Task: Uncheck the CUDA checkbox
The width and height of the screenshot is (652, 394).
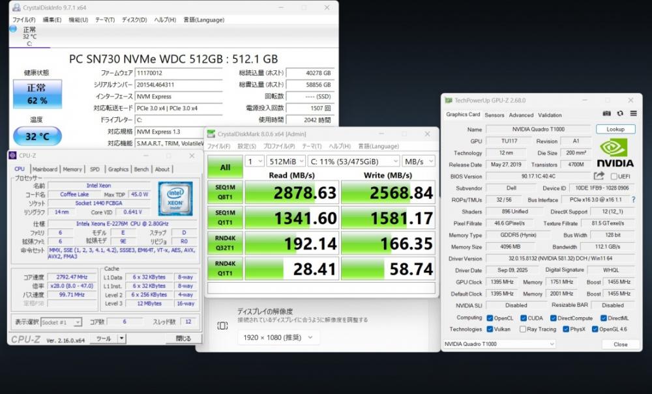Action: tap(523, 318)
